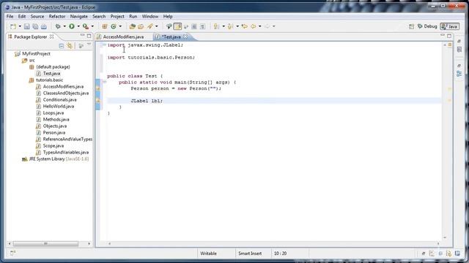Image resolution: width=469 pixels, height=263 pixels.
Task: Toggle Mark Occurrences highlighted button
Action: point(177,26)
